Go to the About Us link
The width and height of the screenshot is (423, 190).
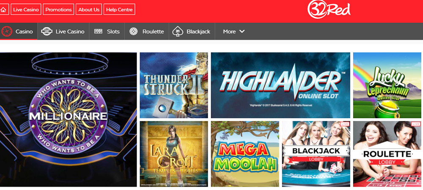click(89, 10)
